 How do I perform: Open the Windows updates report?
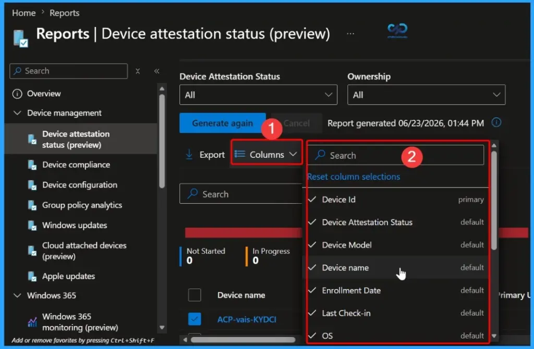75,225
